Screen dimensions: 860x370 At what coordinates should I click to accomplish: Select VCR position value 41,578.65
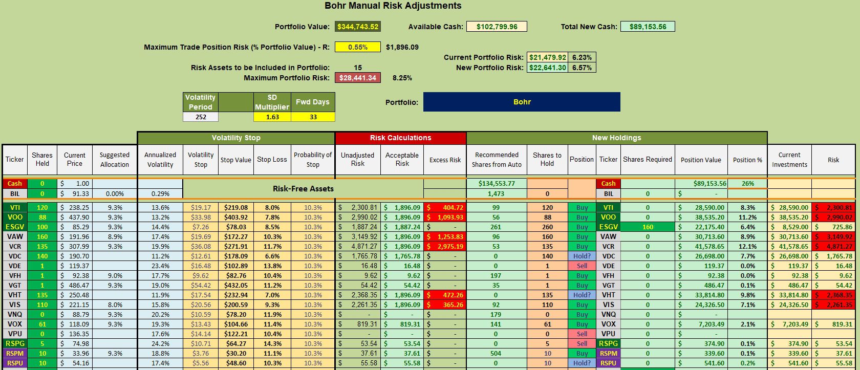click(x=701, y=246)
